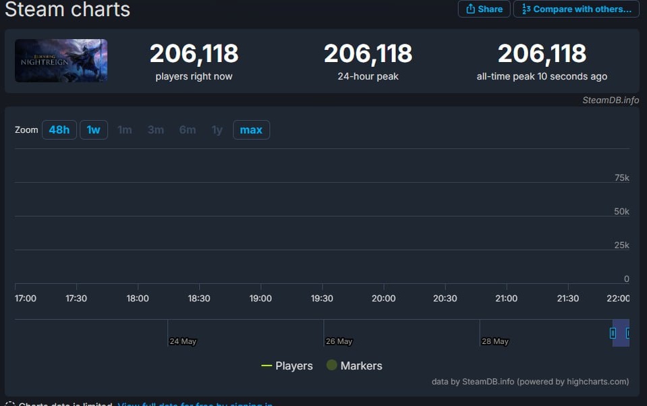Select the 6m zoom option

(188, 130)
